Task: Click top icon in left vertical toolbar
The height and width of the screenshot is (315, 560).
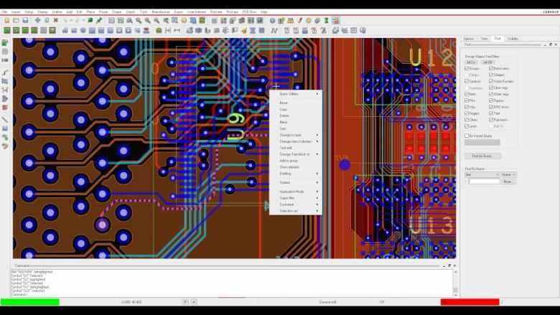Action: tap(5, 42)
